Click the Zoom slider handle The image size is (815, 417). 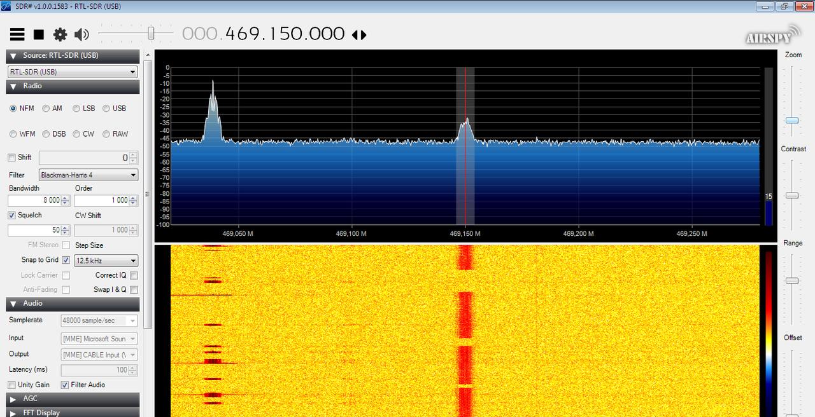(x=792, y=120)
